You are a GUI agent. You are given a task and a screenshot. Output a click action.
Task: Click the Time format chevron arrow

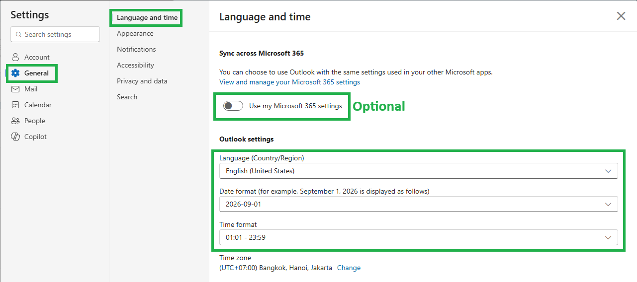608,237
